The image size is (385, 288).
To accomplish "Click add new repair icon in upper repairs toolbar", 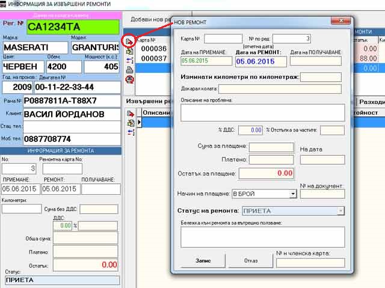I will tap(129, 41).
